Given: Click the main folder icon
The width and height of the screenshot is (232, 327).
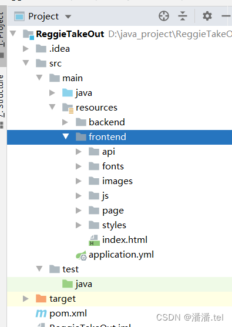Looking at the screenshot, I should click(x=55, y=78).
